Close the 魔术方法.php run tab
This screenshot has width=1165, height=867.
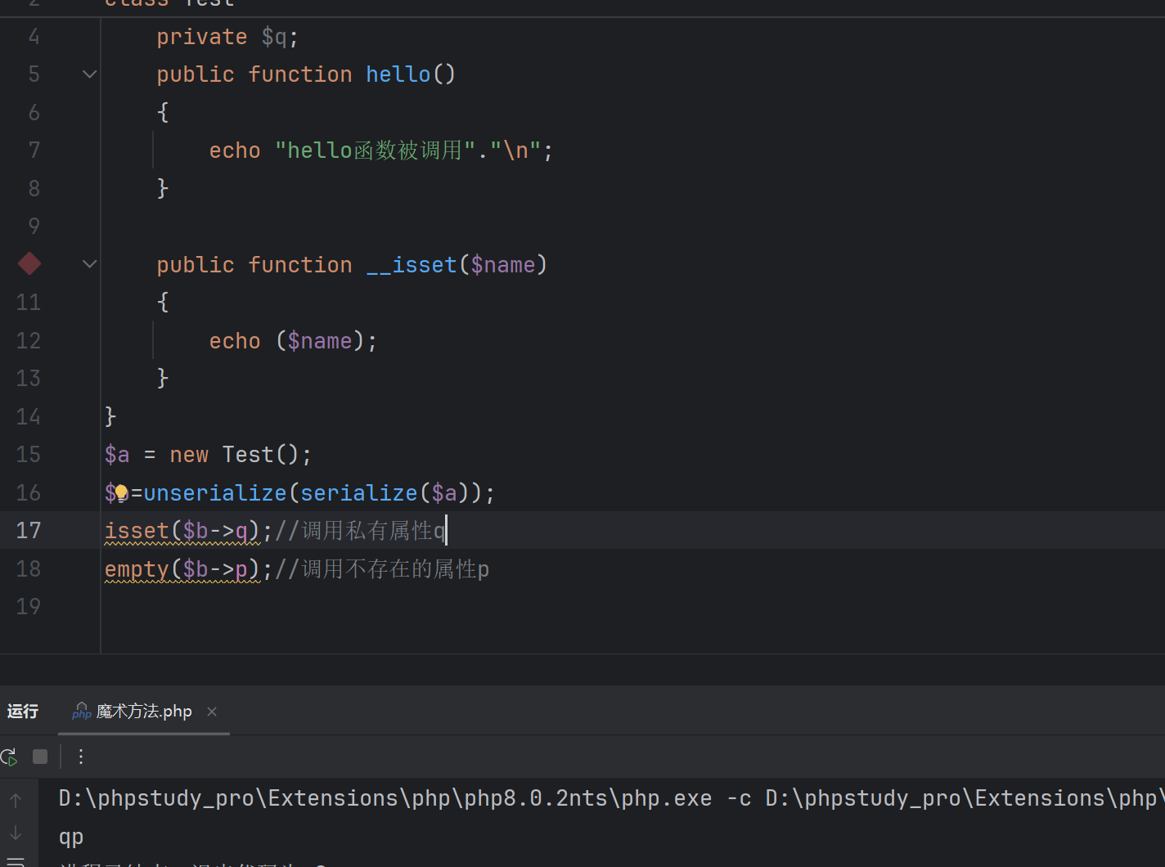coord(212,712)
